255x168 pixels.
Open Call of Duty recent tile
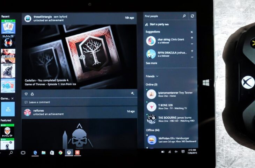tap(8, 71)
